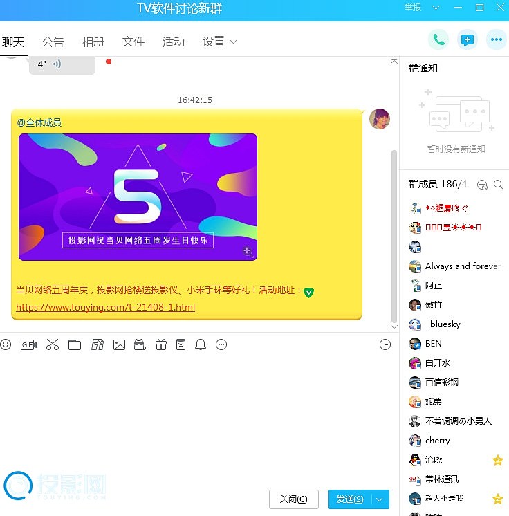Open the 设置 dropdown menu

tap(219, 42)
